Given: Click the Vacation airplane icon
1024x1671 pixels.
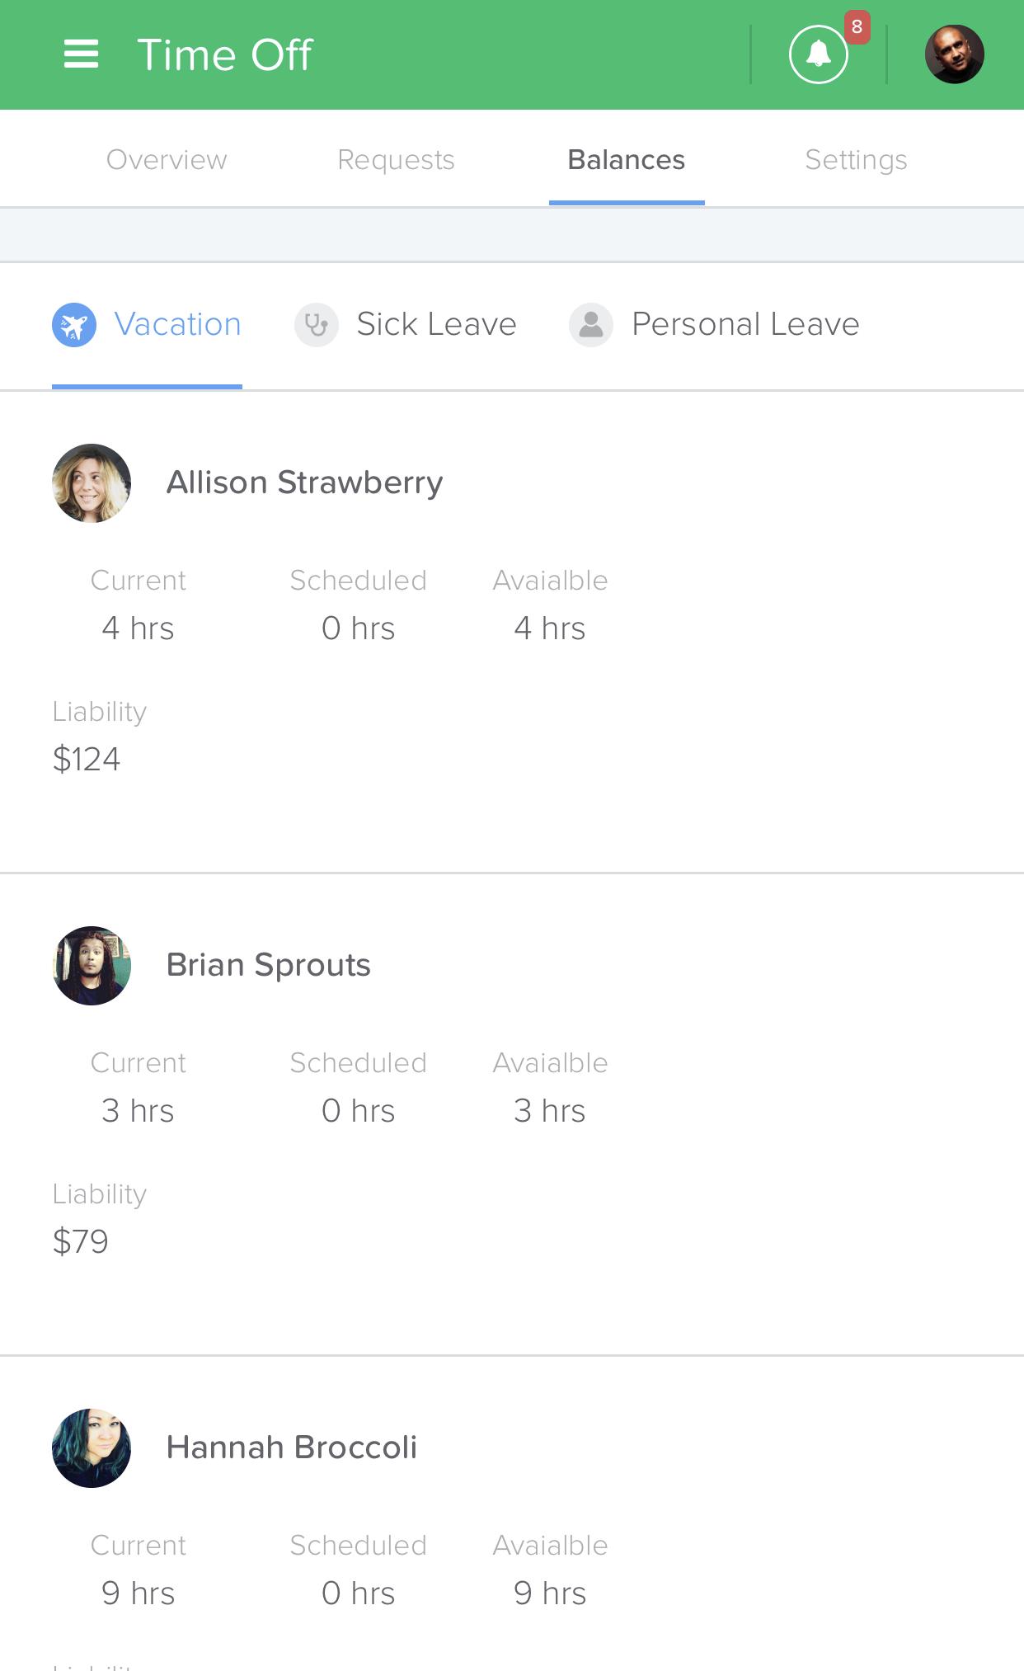Looking at the screenshot, I should coord(74,325).
